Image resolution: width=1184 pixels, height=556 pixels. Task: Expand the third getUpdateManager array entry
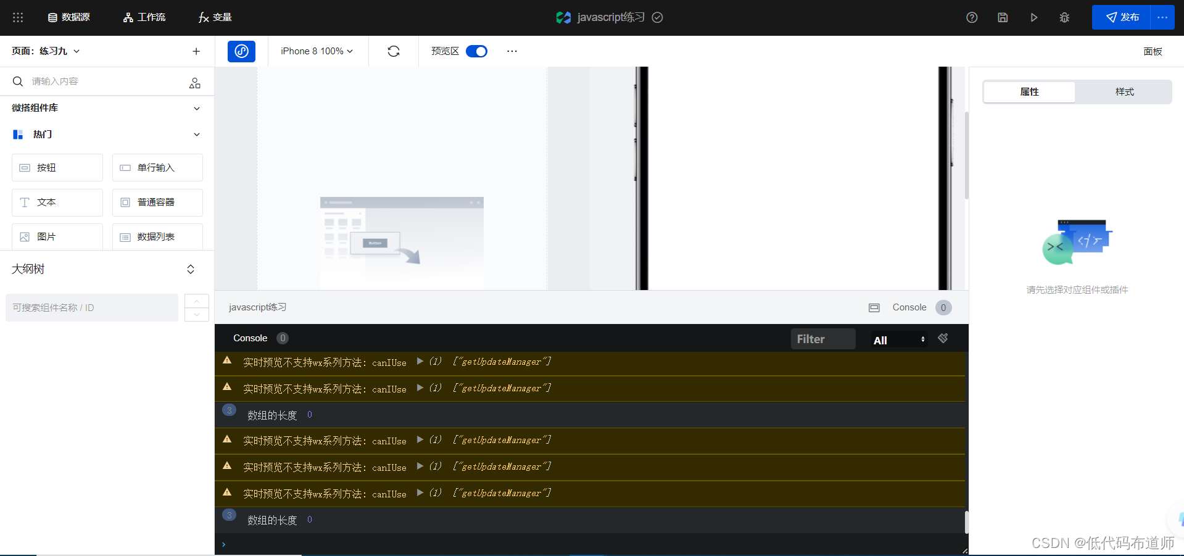pyautogui.click(x=420, y=439)
